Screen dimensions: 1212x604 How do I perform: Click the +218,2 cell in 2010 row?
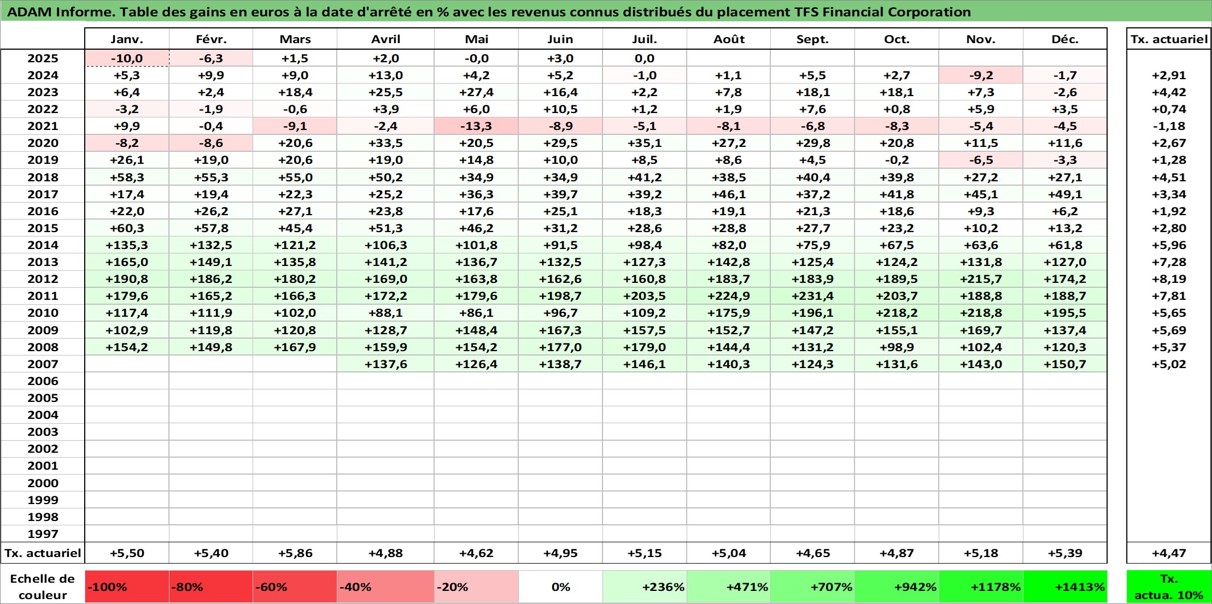pos(897,313)
